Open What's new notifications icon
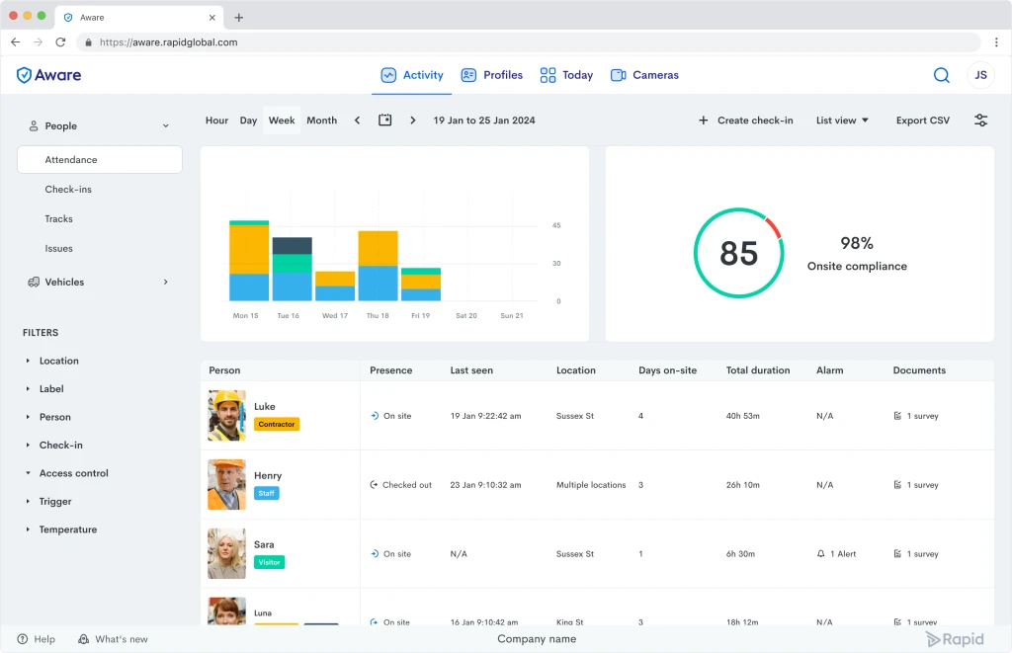 click(83, 639)
